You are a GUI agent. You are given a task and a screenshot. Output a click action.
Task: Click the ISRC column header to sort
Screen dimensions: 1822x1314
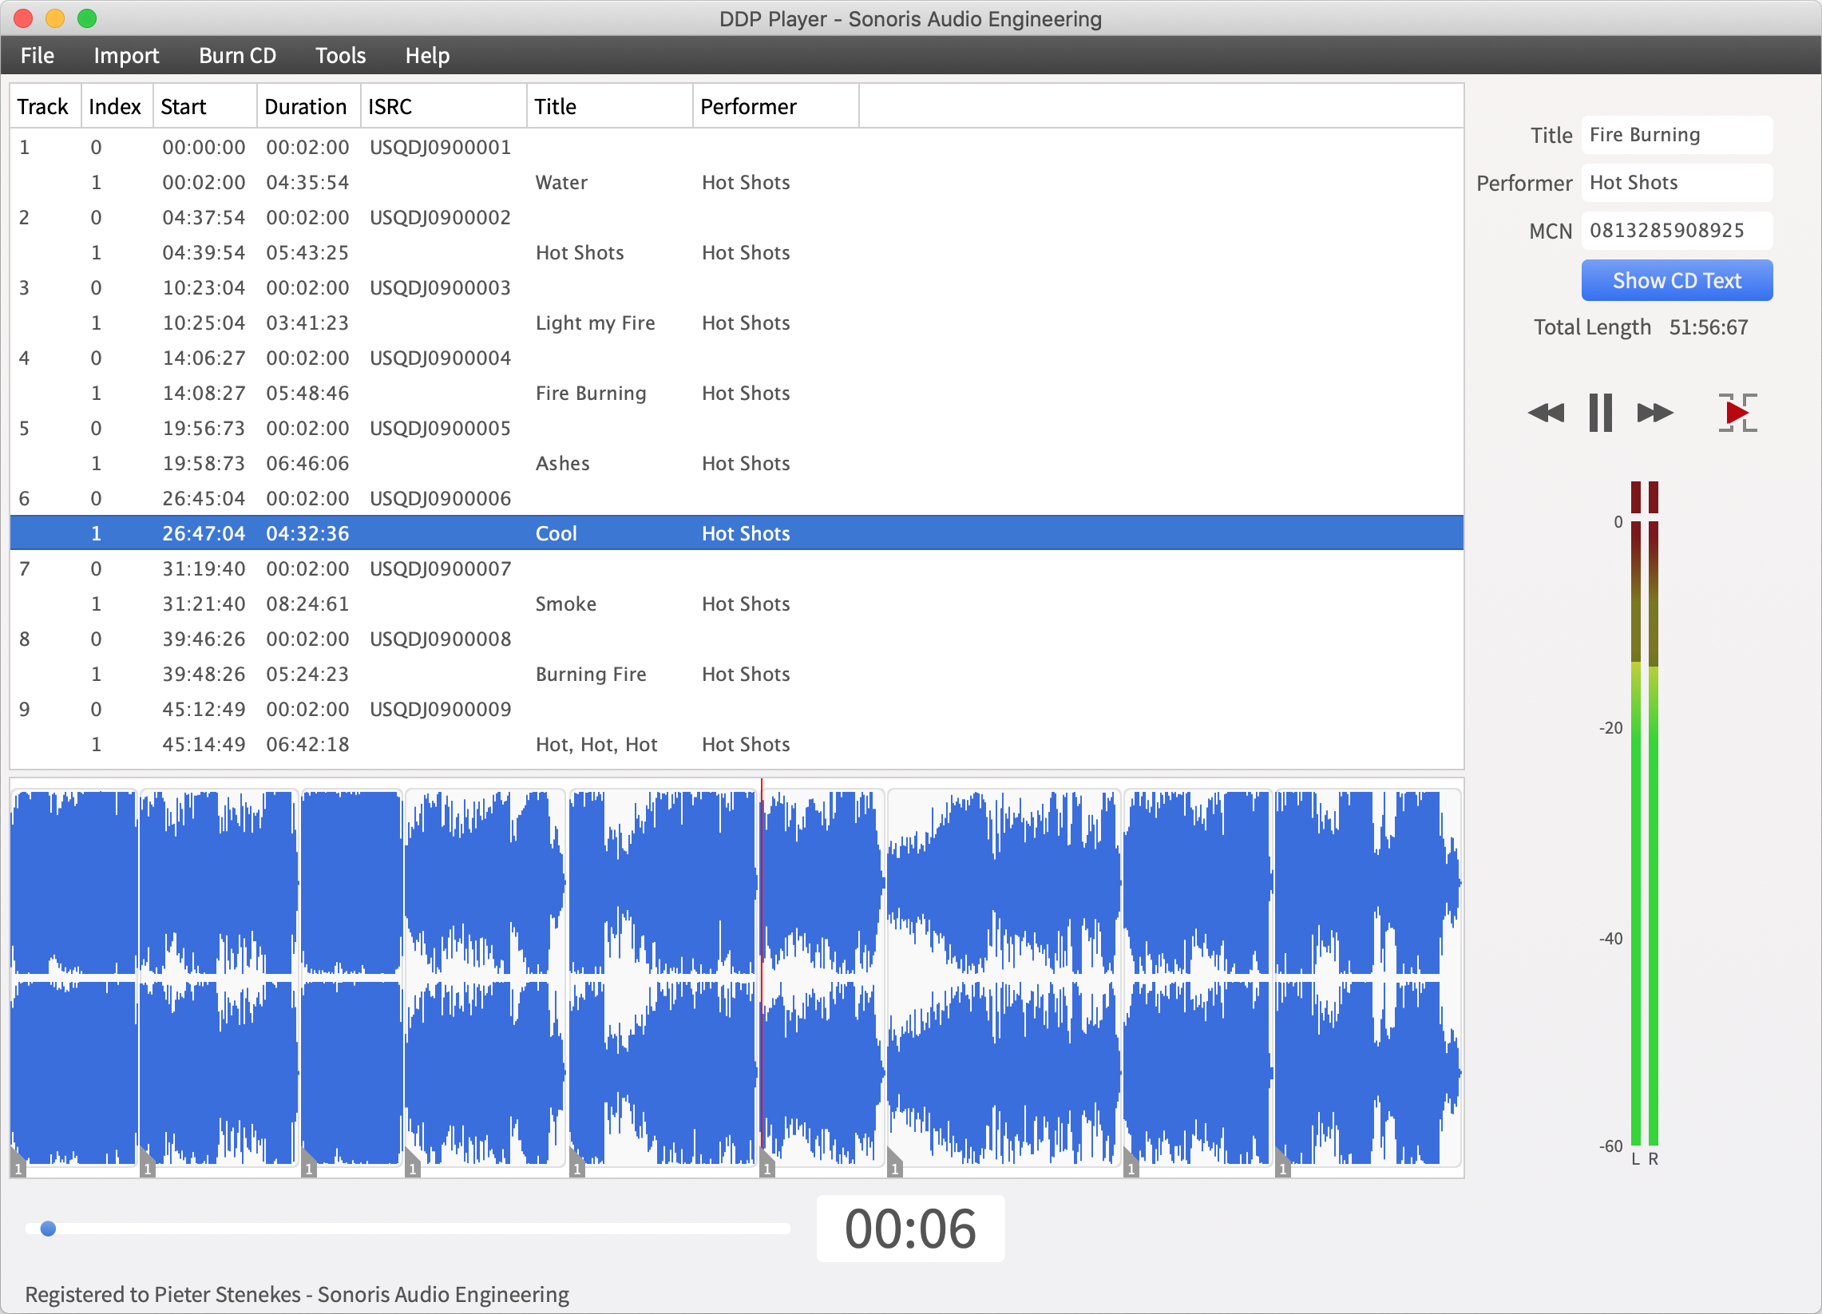tap(440, 106)
